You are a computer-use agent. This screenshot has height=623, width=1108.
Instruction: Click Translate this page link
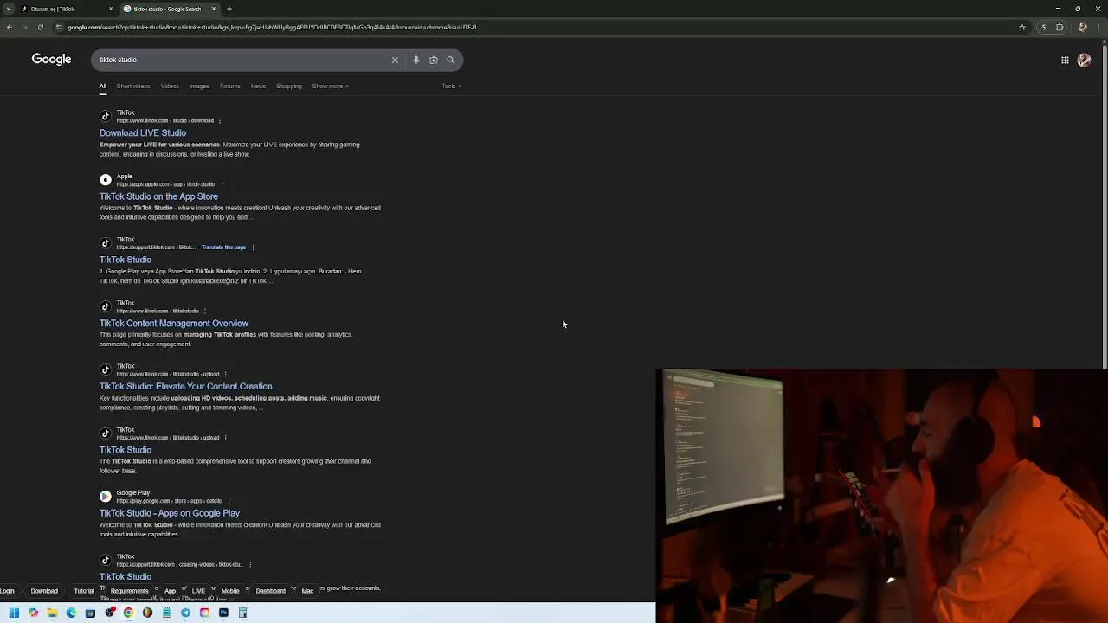(x=223, y=247)
